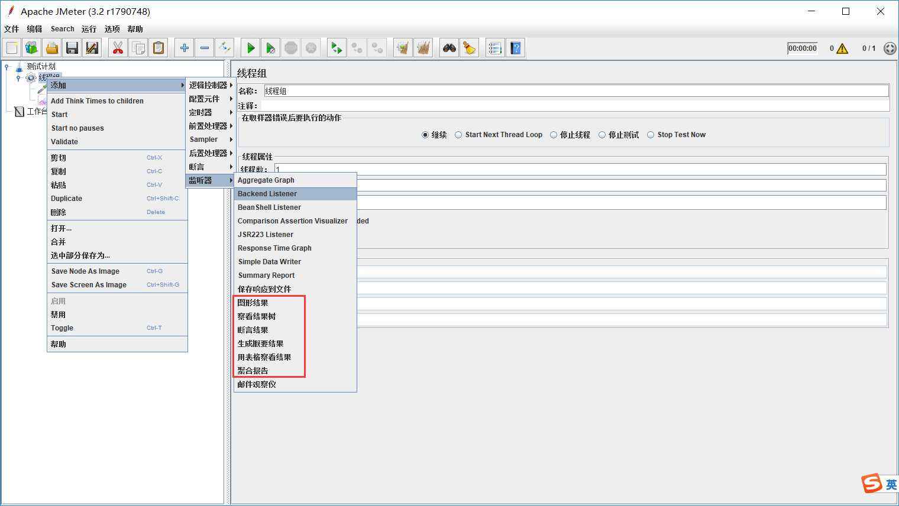The width and height of the screenshot is (899, 506).
Task: Choose Add Think Times to children
Action: [117, 101]
